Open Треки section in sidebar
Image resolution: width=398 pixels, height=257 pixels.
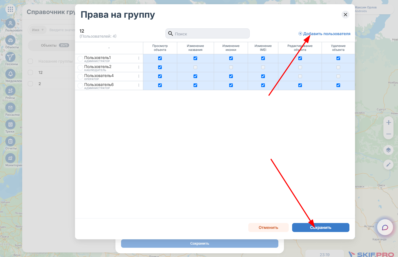(10, 124)
